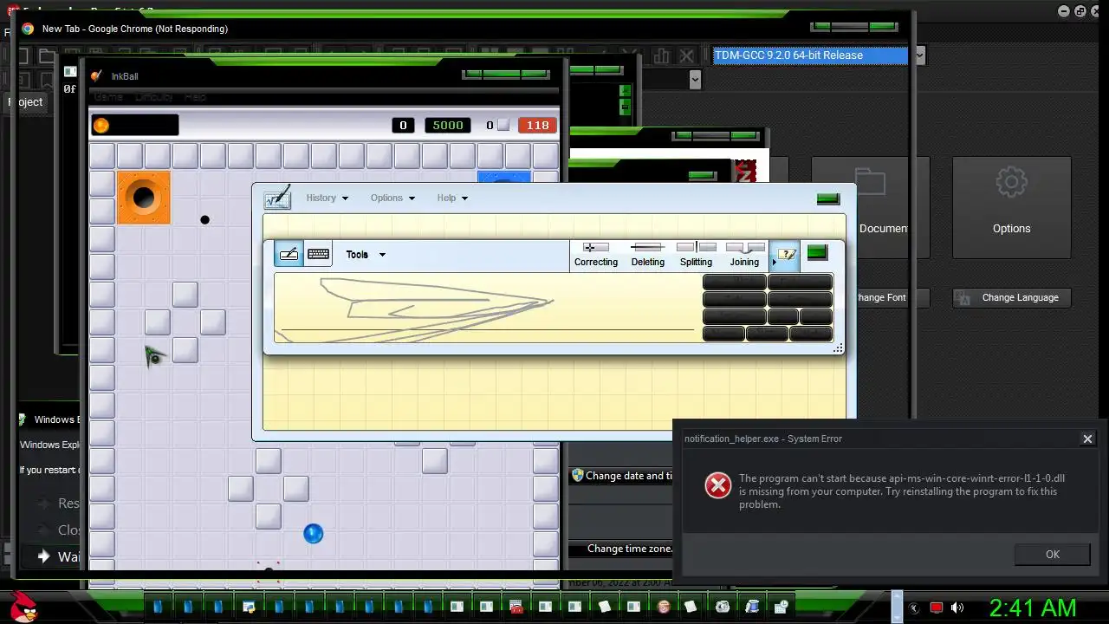Click the shield icon beside Change date
Screen dimensions: 1109x624
pos(577,475)
